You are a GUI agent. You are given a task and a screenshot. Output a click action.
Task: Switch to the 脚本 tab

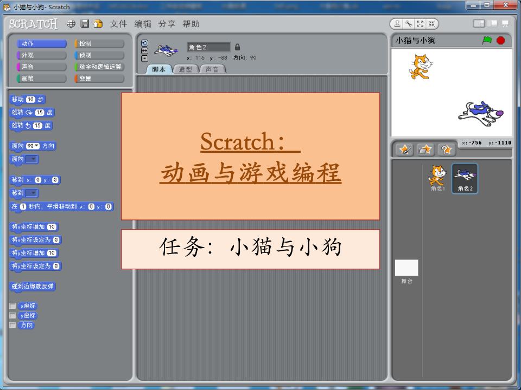(x=159, y=69)
